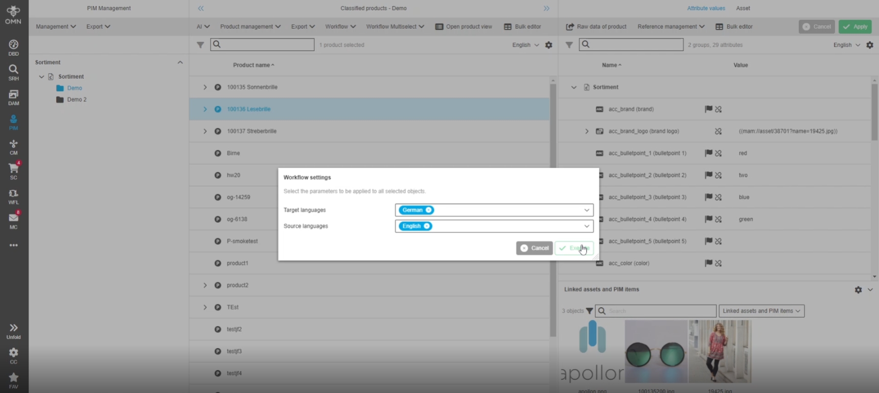879x393 pixels.
Task: Click the product list search field
Action: tap(262, 44)
